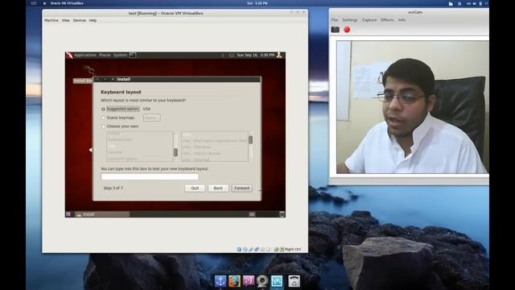Click the Guess button beside Guess keymap
This screenshot has width=515, height=290.
pyautogui.click(x=152, y=118)
